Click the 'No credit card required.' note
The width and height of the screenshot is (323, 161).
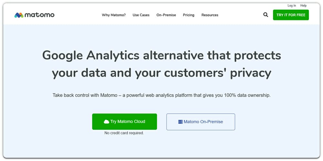[x=124, y=133]
